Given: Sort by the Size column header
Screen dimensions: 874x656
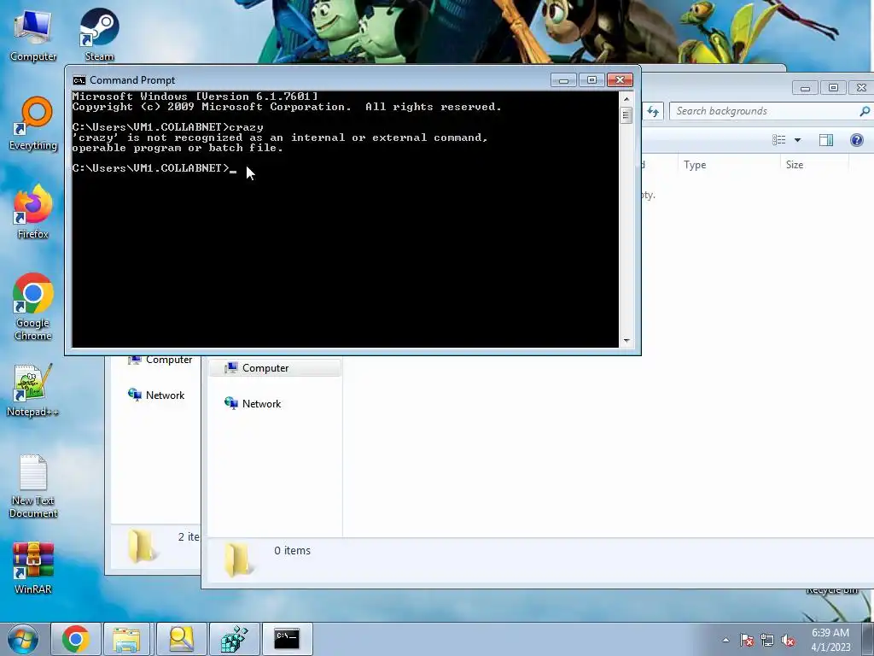Looking at the screenshot, I should (x=813, y=165).
